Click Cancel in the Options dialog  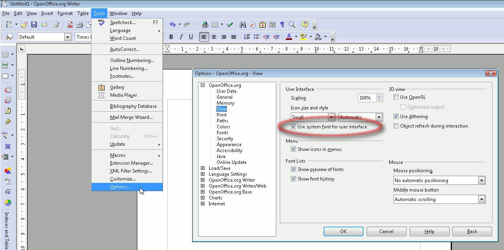point(386,231)
